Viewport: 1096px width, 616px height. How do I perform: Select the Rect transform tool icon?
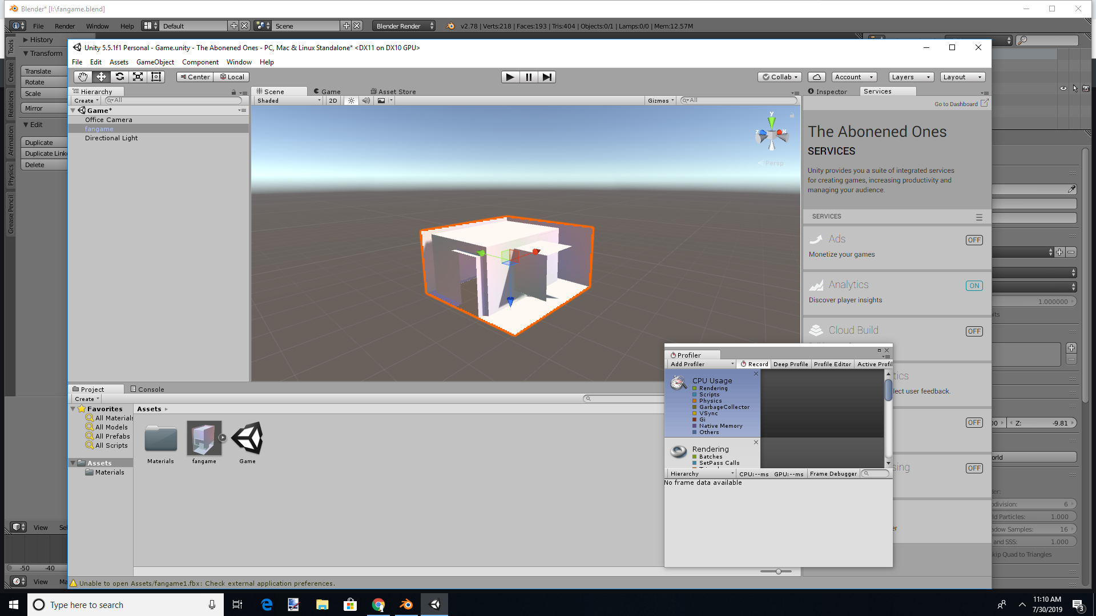click(156, 77)
